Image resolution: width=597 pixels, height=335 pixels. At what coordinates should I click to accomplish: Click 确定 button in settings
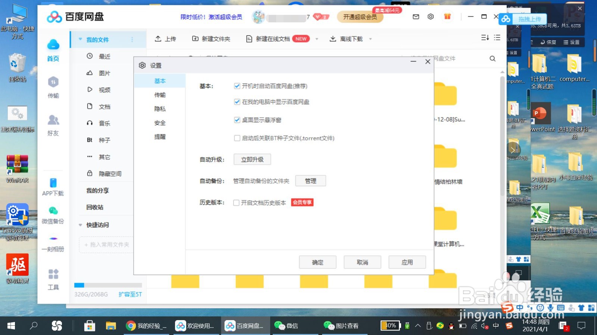[x=318, y=262]
